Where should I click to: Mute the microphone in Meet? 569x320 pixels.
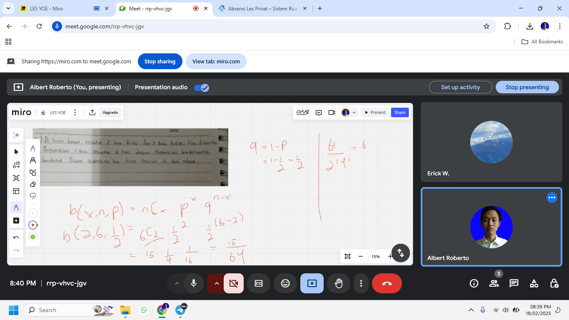point(194,283)
